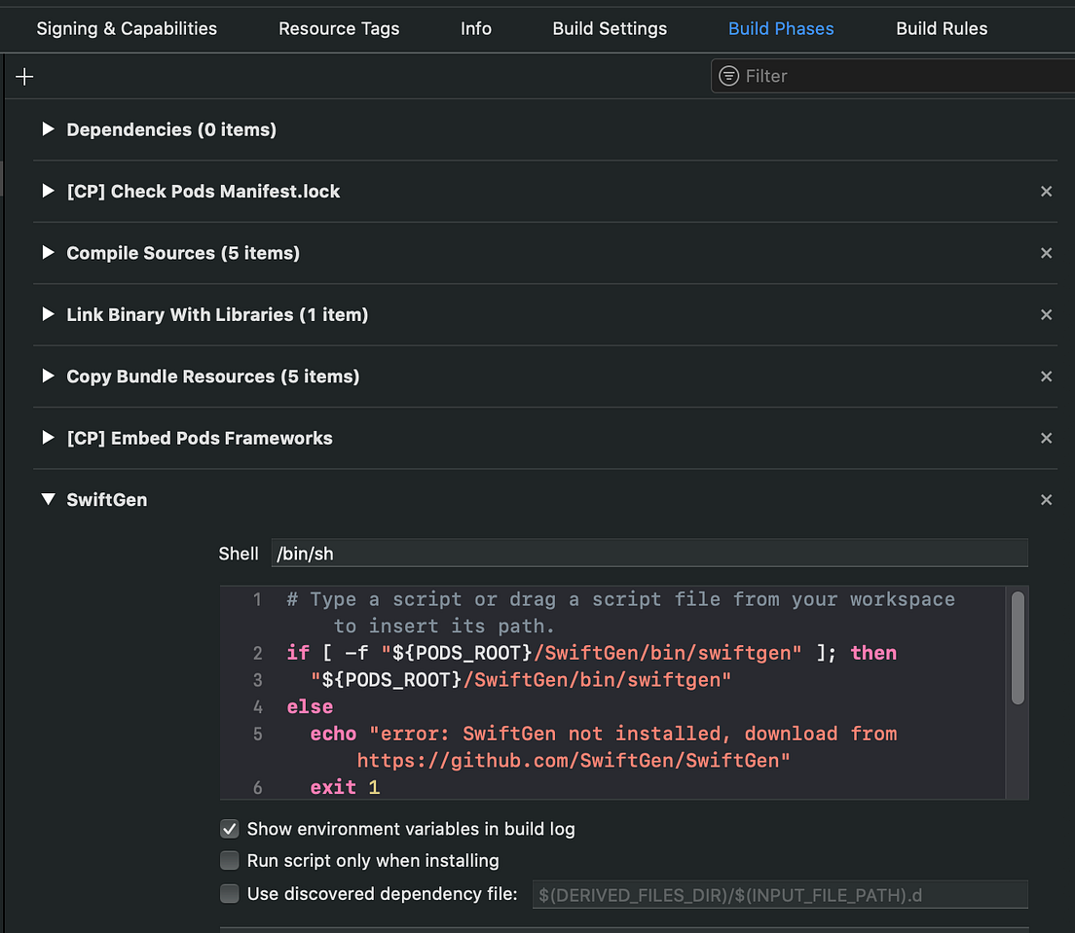
Task: Add a new build phase with plus icon
Action: click(23, 76)
